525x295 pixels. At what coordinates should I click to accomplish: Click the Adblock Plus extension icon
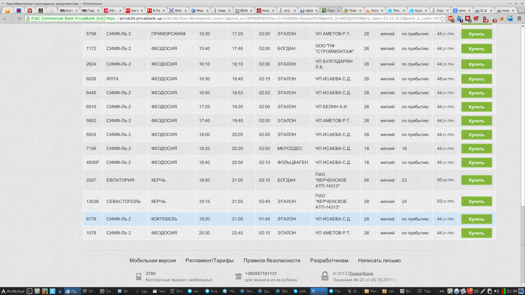coord(451,19)
